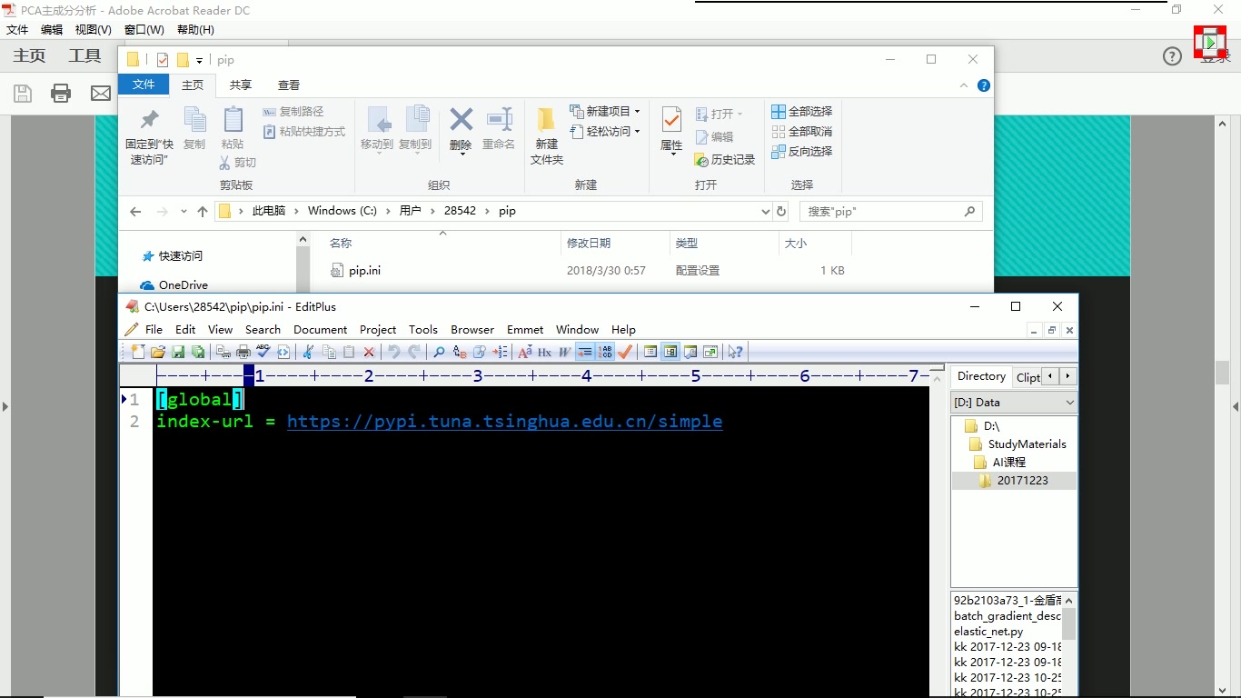Open Search menu in EditPlus
The width and height of the screenshot is (1241, 698).
pyautogui.click(x=263, y=329)
